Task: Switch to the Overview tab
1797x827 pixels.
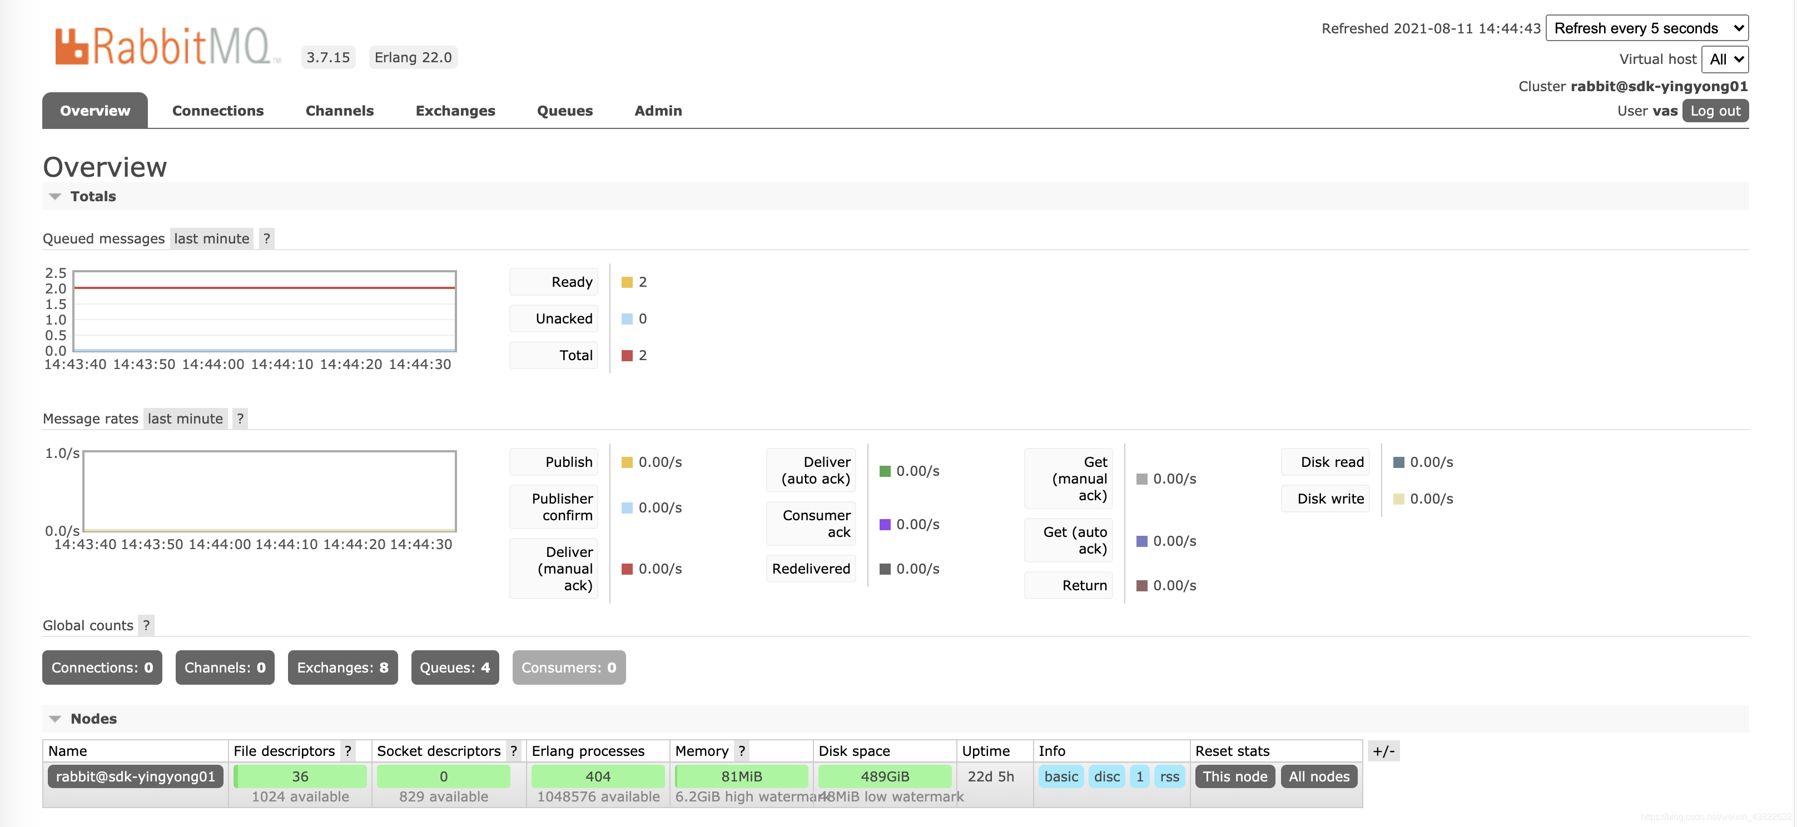Action: [95, 110]
